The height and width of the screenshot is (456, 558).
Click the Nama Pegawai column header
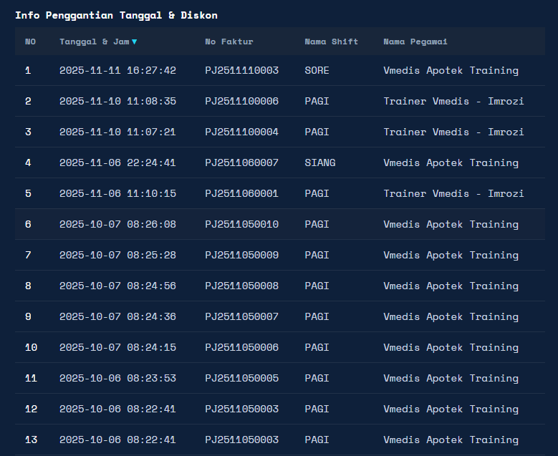coord(415,42)
